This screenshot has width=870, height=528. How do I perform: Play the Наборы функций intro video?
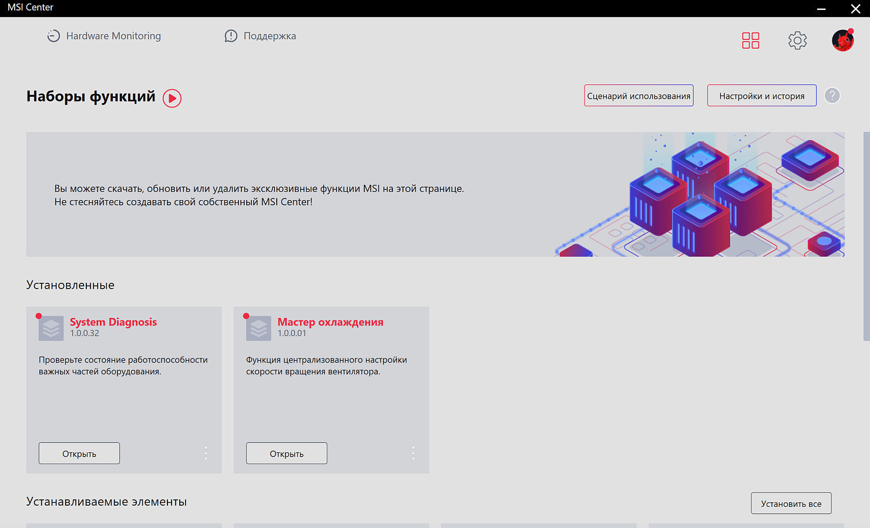point(172,98)
